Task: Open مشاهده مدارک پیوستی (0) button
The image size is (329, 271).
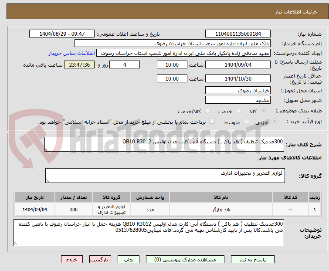Action: tap(185, 260)
